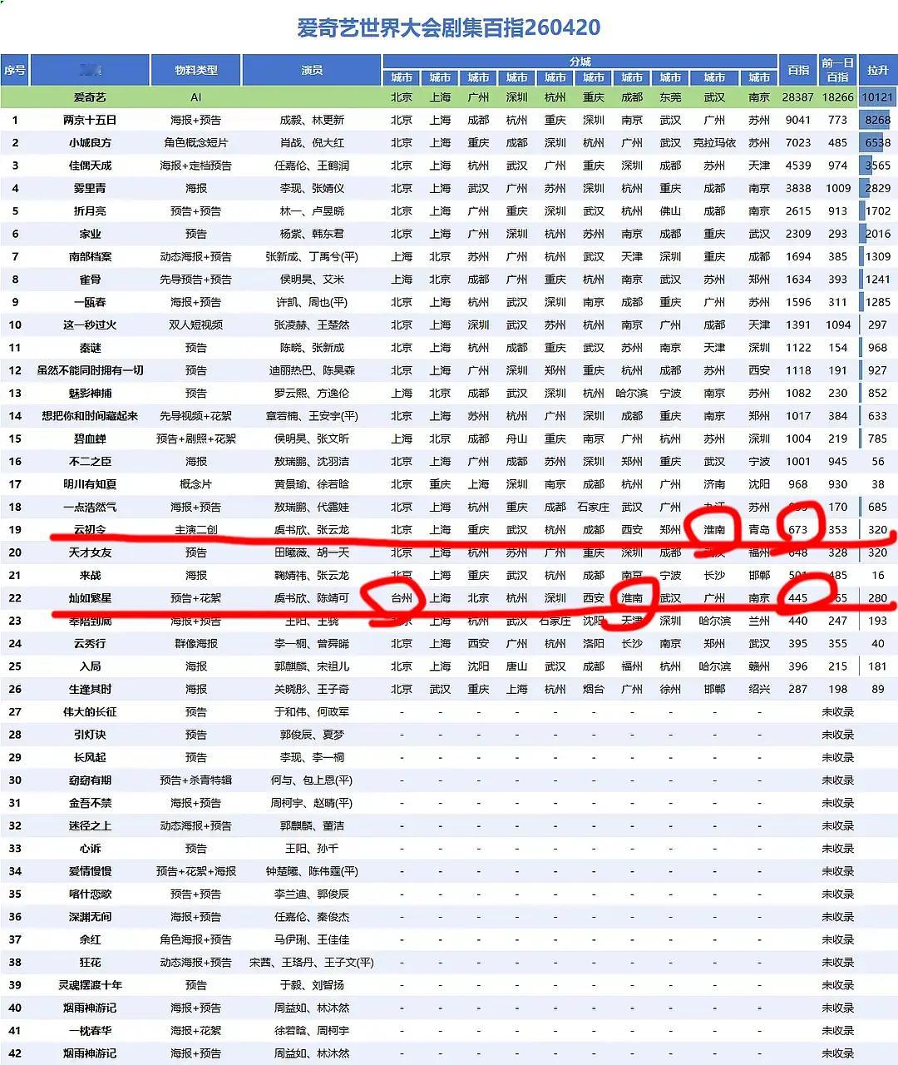Select actors cell 杨紫、韩东君

click(x=312, y=234)
